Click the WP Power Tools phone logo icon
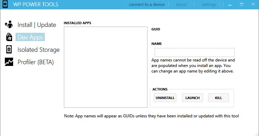Viewport: 259px width, 136px height. (x=5, y=4)
